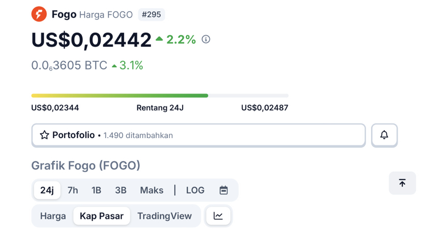Screen dimensions: 429x241
Task: Toggle the LOG scale option
Action: click(195, 190)
